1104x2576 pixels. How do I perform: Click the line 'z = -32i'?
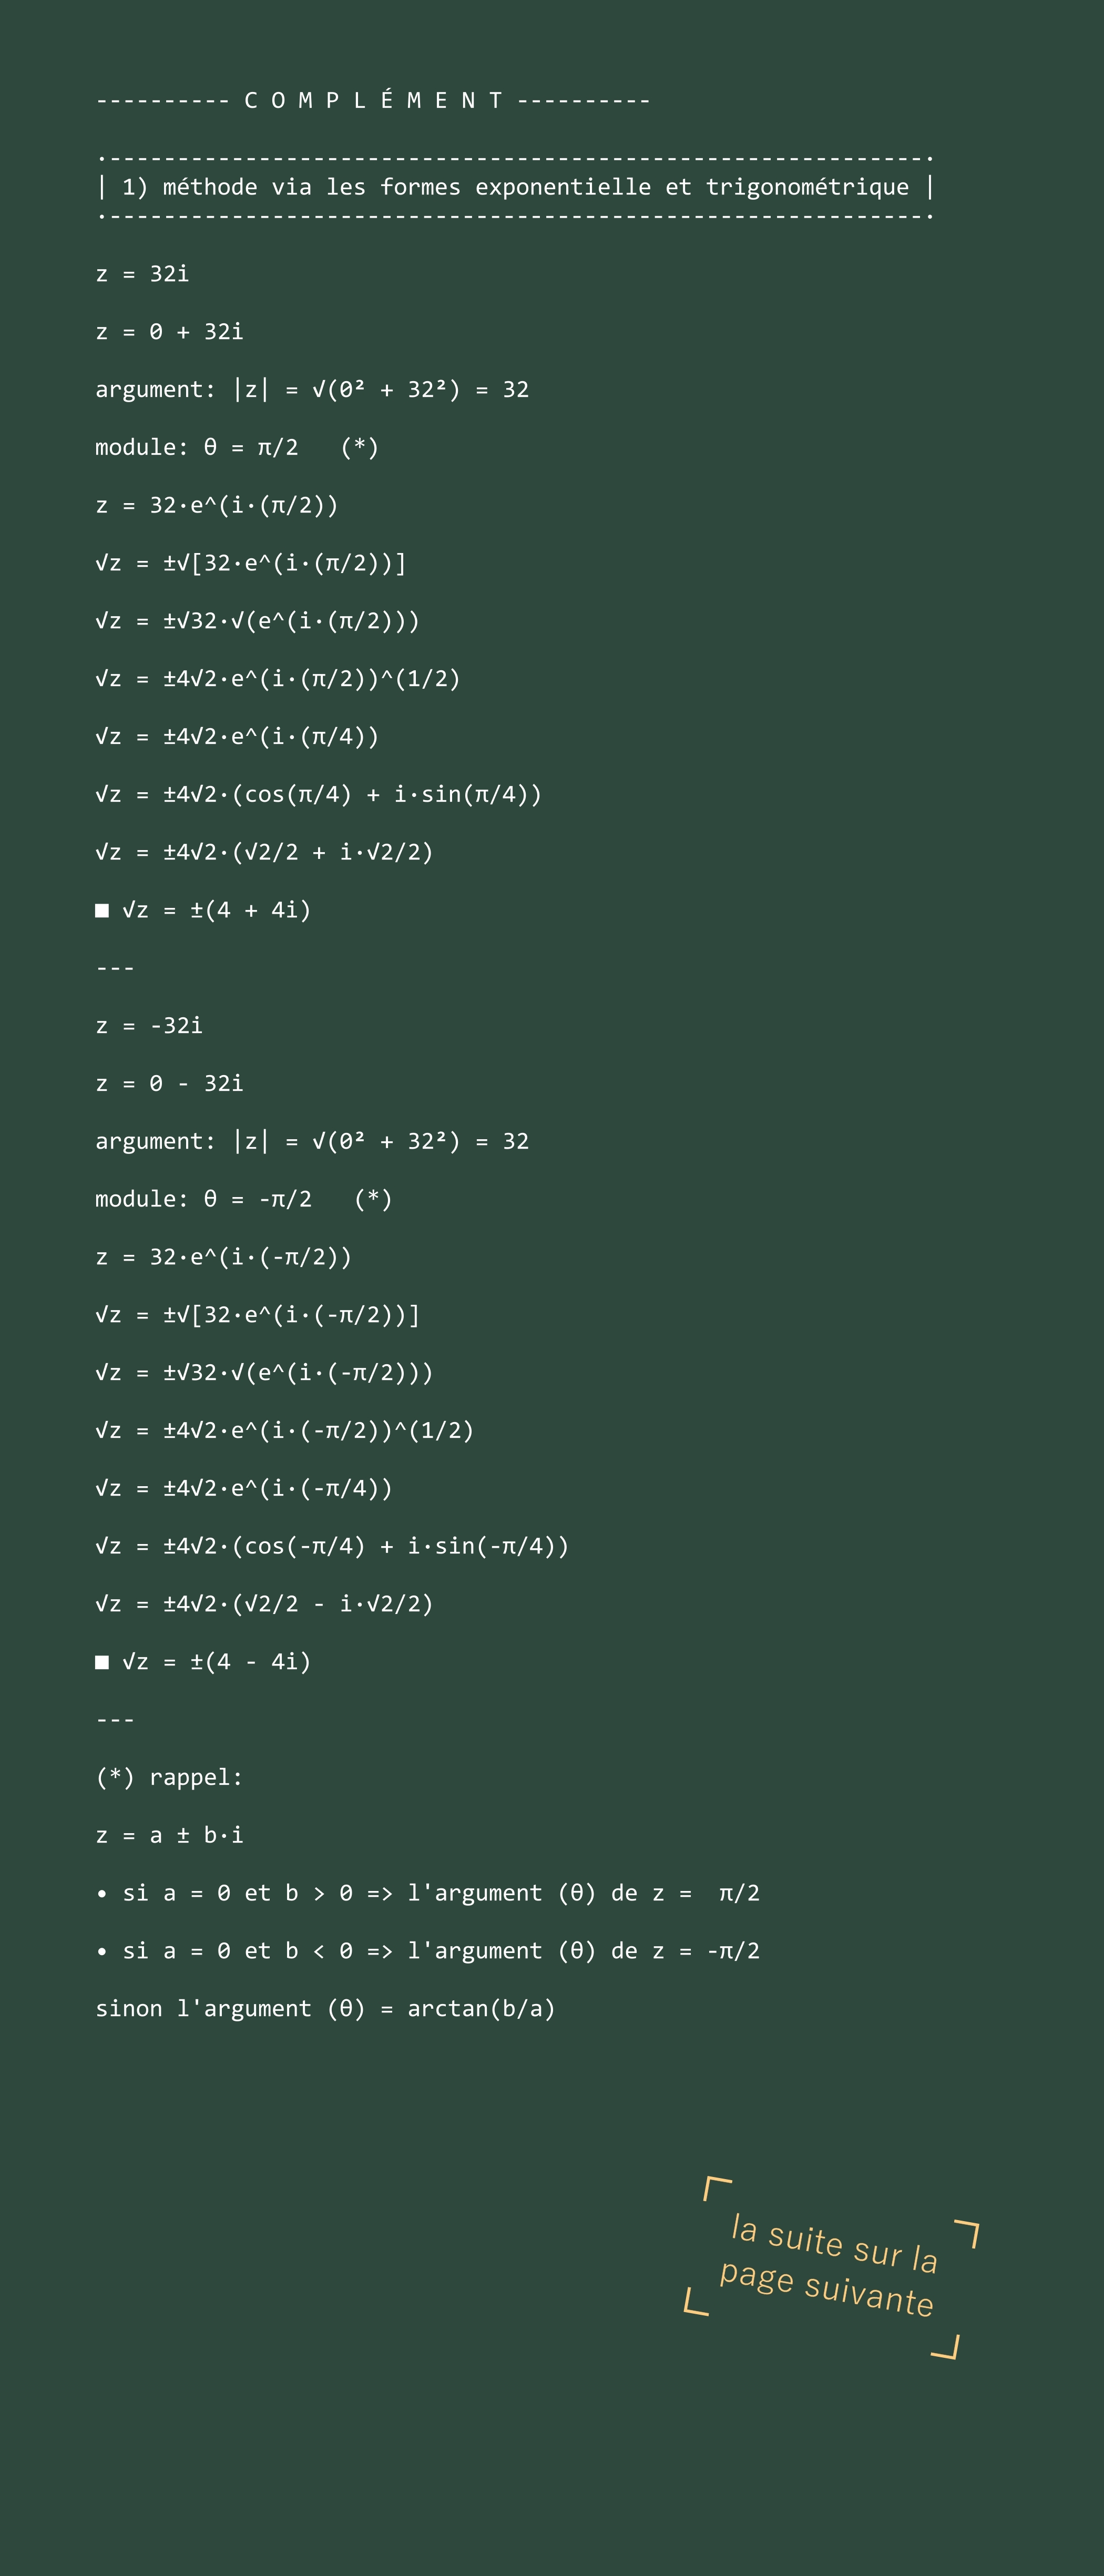149,1026
